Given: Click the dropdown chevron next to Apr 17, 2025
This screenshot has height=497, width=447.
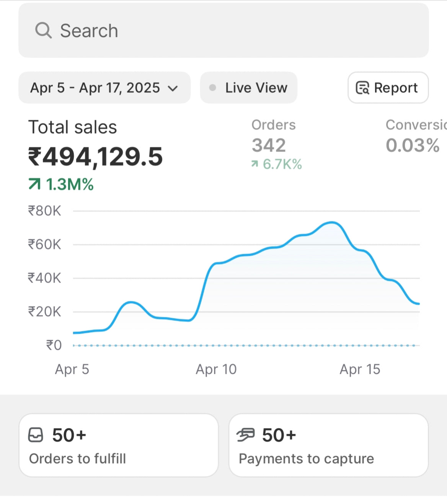Looking at the screenshot, I should coord(173,88).
